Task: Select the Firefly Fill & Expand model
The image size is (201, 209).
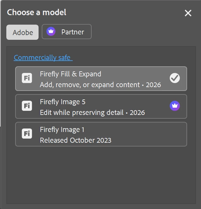Action: coord(101,79)
